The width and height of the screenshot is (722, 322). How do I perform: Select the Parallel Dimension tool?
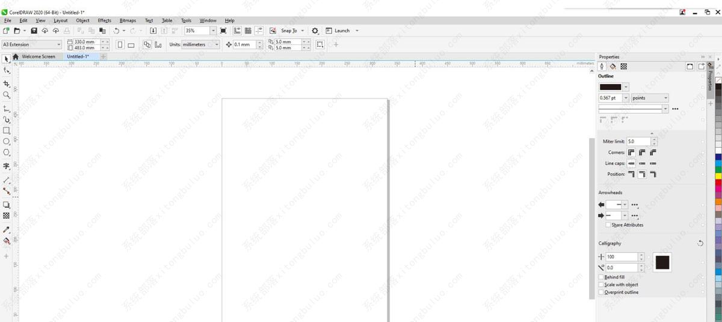(x=6, y=180)
